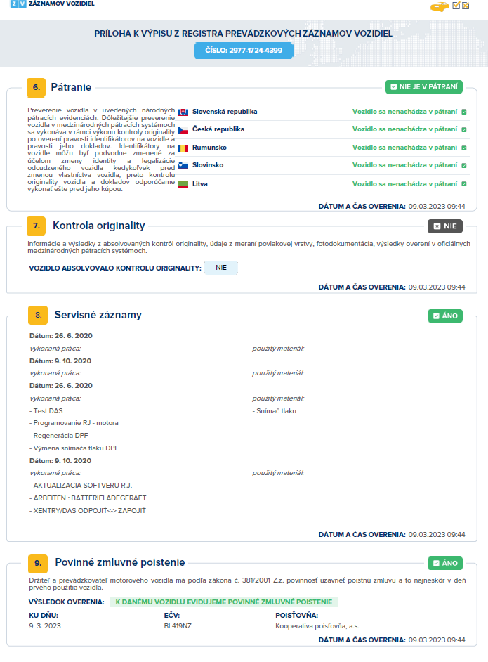The height and width of the screenshot is (662, 488).
Task: Click the Pátranie section heading
Action: pos(71,87)
